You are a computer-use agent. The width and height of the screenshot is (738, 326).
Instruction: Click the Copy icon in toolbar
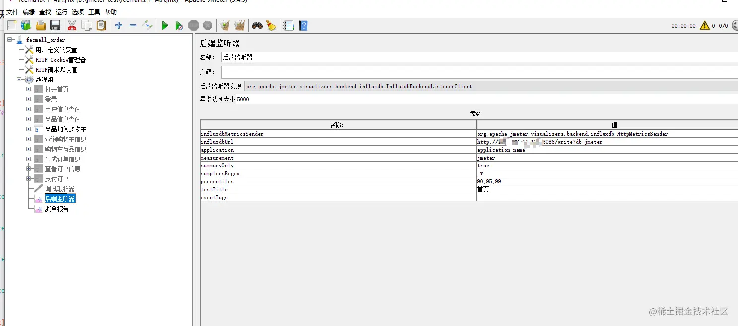[x=87, y=25]
